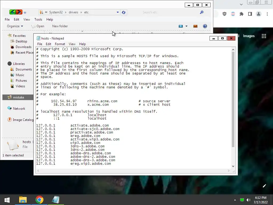
Task: Click the hosts Notepad title bar icon
Action: (x=38, y=38)
